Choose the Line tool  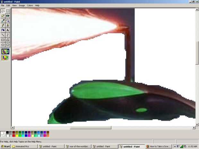coord(3,35)
